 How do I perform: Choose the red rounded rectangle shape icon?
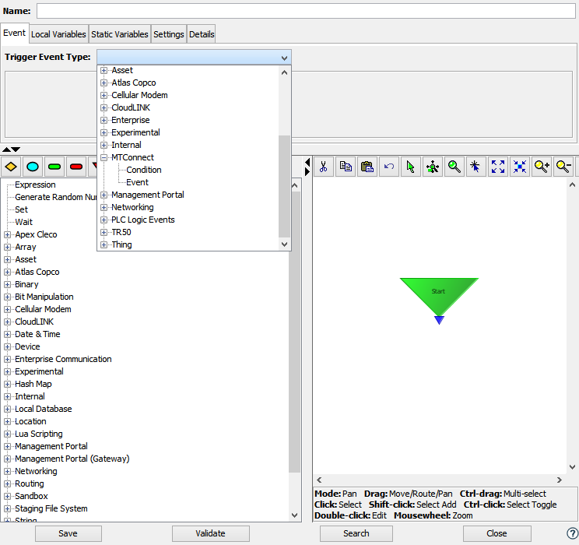[x=76, y=166]
